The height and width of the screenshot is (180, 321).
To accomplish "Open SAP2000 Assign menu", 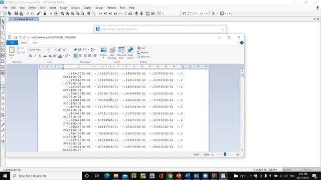I will 63,8.
